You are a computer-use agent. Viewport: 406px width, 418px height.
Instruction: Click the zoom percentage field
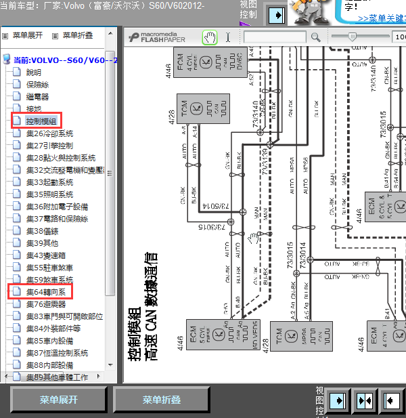click(399, 37)
